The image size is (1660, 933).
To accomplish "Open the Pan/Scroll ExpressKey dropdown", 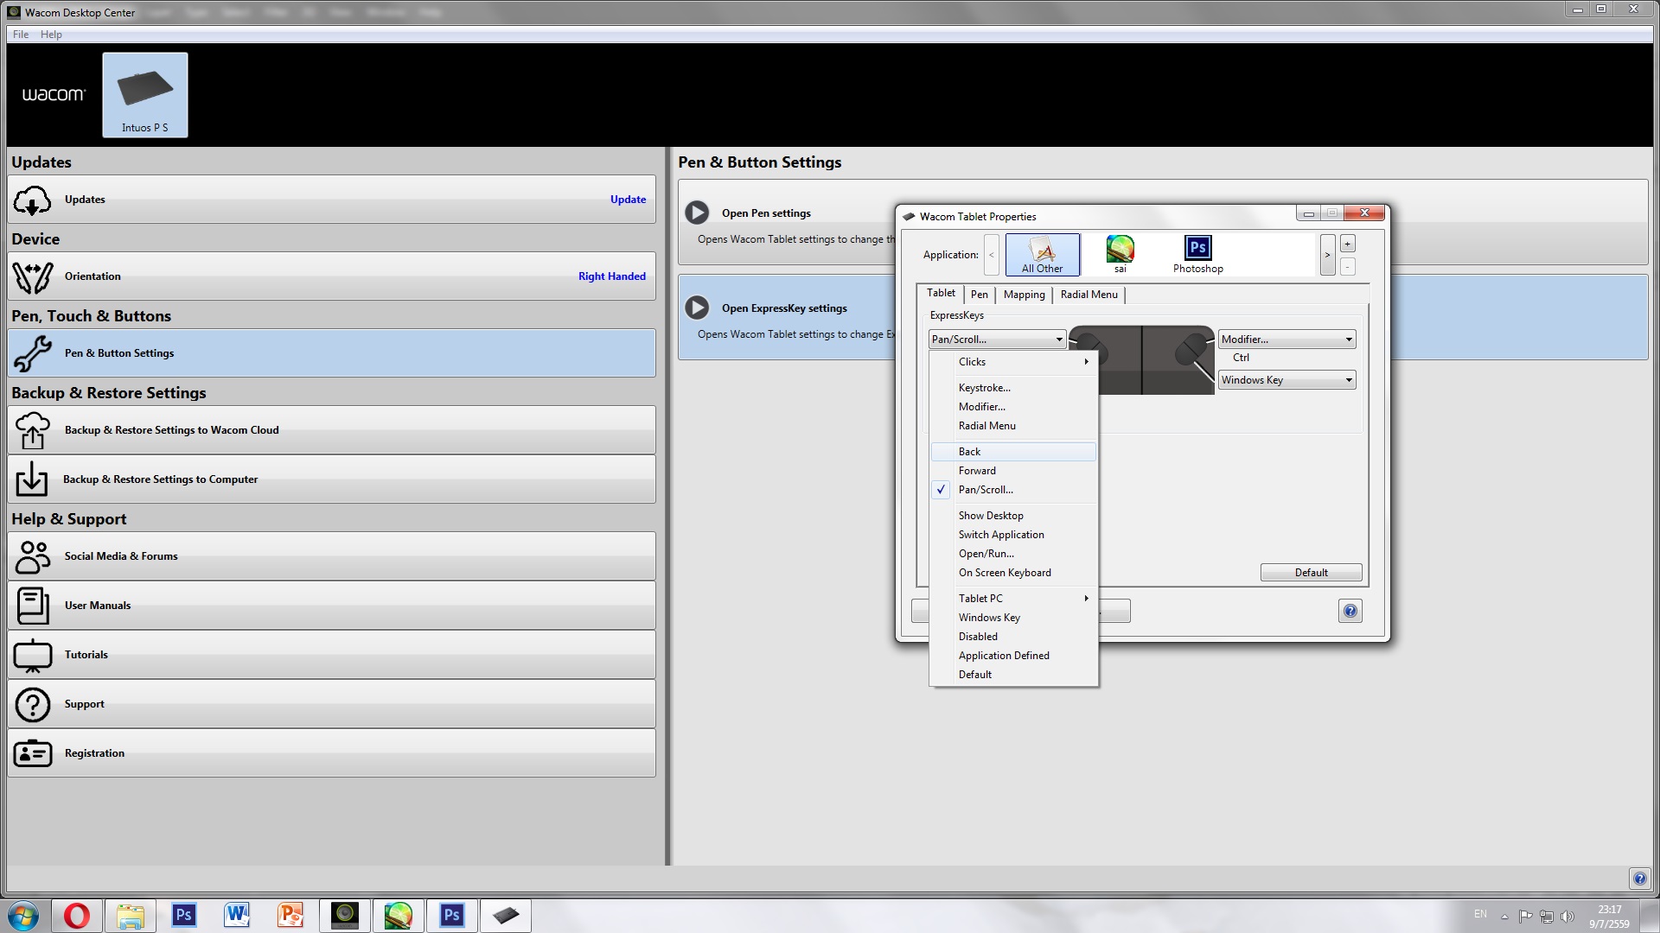I will (997, 340).
